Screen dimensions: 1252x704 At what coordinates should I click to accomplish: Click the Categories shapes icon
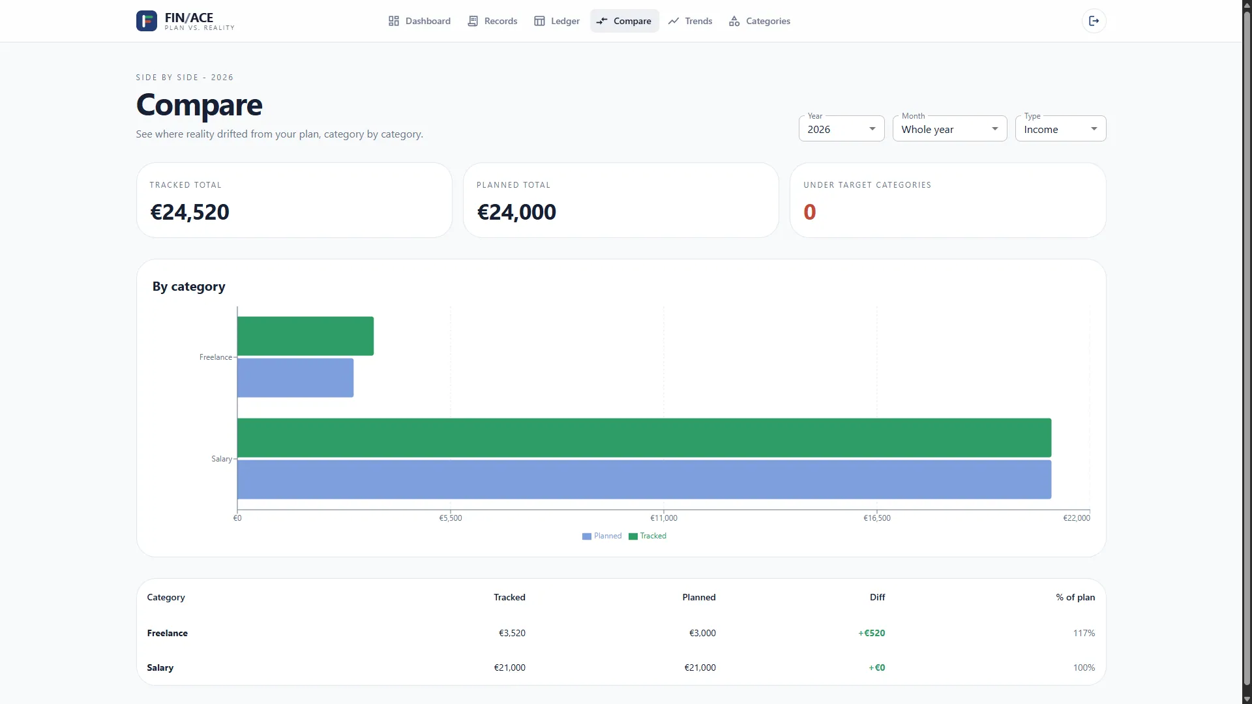tap(734, 21)
